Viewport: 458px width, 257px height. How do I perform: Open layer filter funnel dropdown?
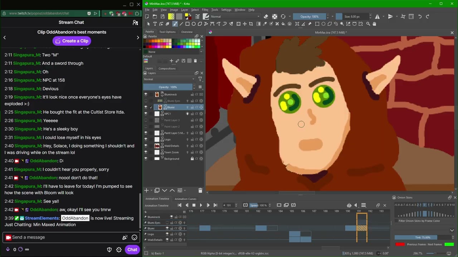pyautogui.click(x=200, y=79)
